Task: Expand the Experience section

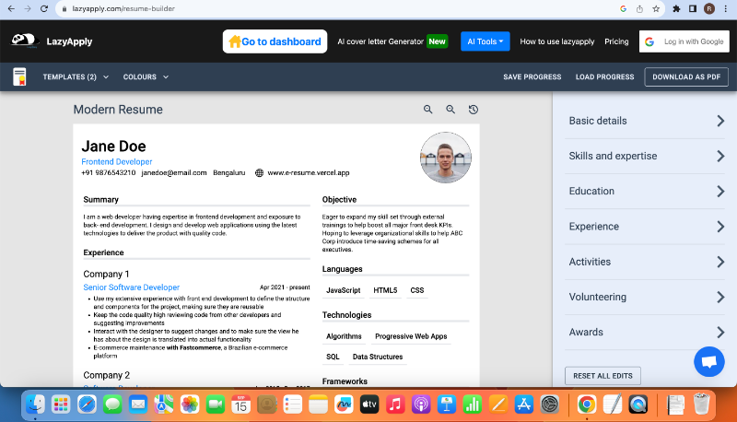Action: pos(645,227)
